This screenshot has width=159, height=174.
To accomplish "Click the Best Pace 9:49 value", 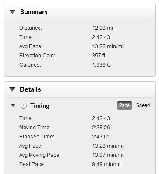I will 106,164.
